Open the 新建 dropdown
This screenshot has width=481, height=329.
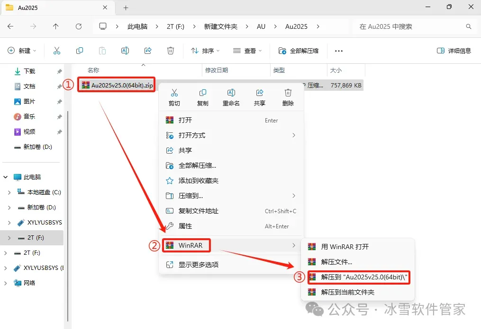click(22, 51)
